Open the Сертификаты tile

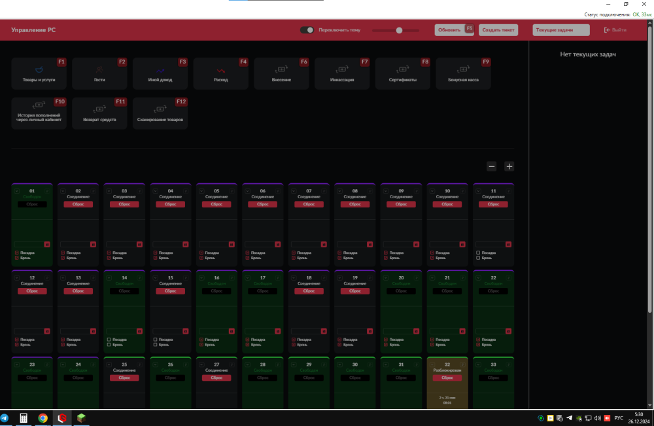coord(402,73)
